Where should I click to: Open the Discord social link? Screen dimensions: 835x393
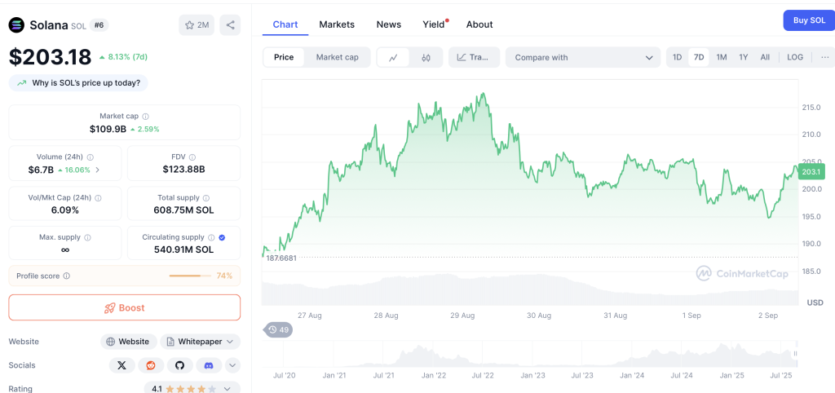point(209,365)
